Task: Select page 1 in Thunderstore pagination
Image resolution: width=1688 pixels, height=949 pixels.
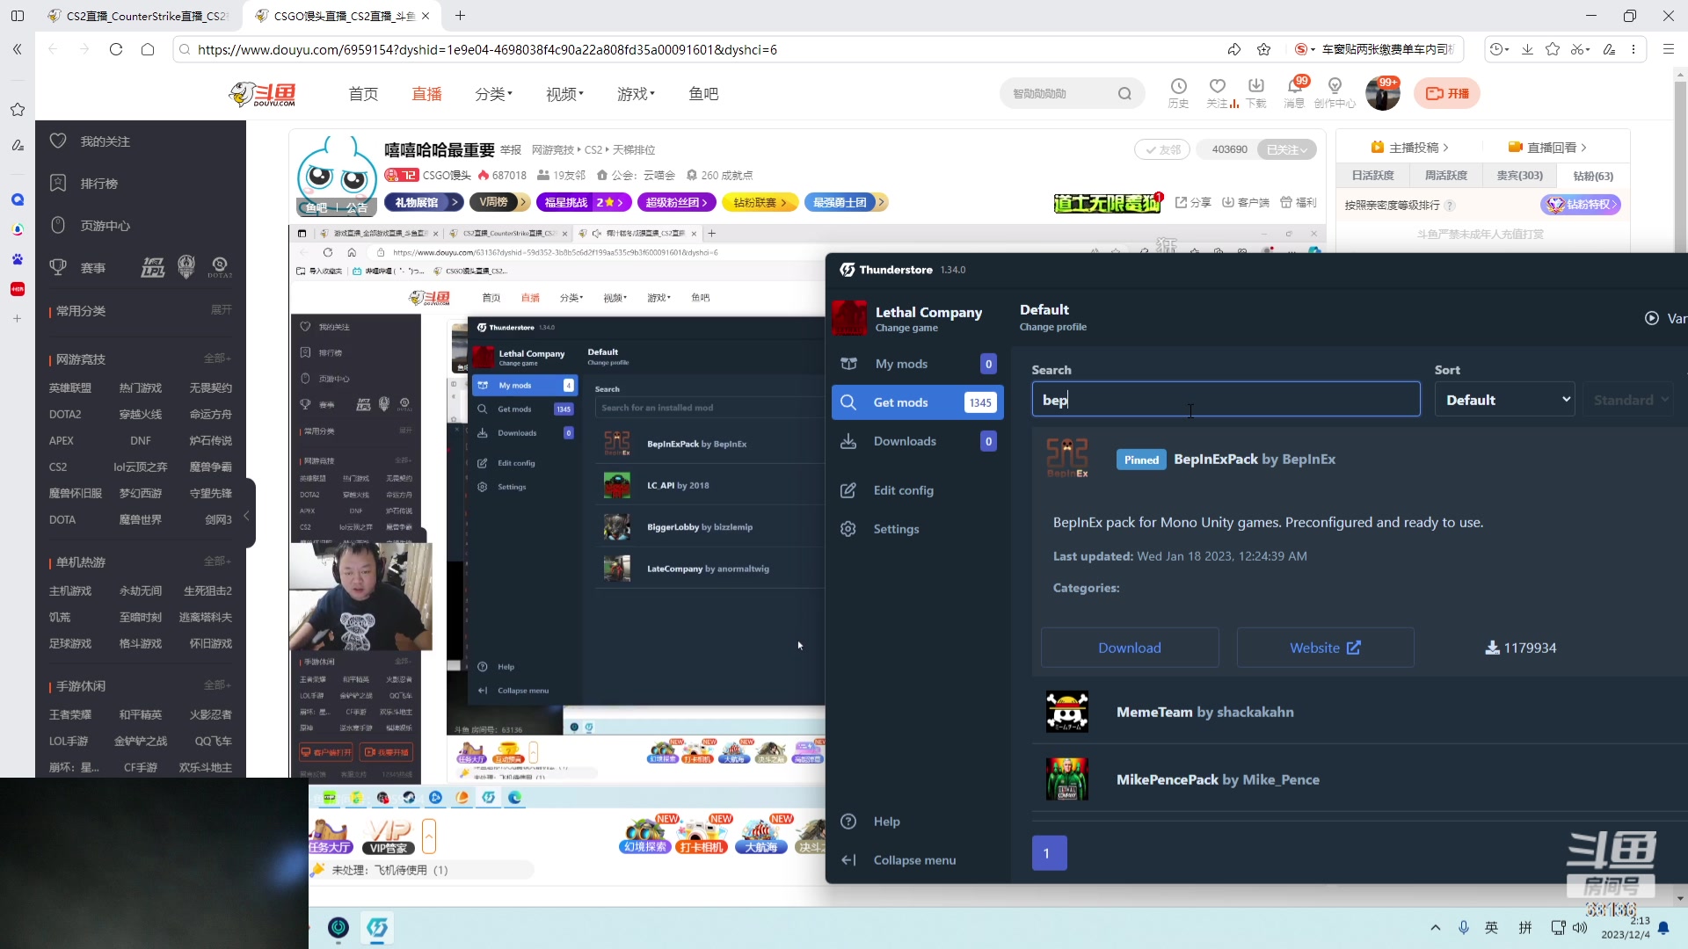Action: 1049,853
